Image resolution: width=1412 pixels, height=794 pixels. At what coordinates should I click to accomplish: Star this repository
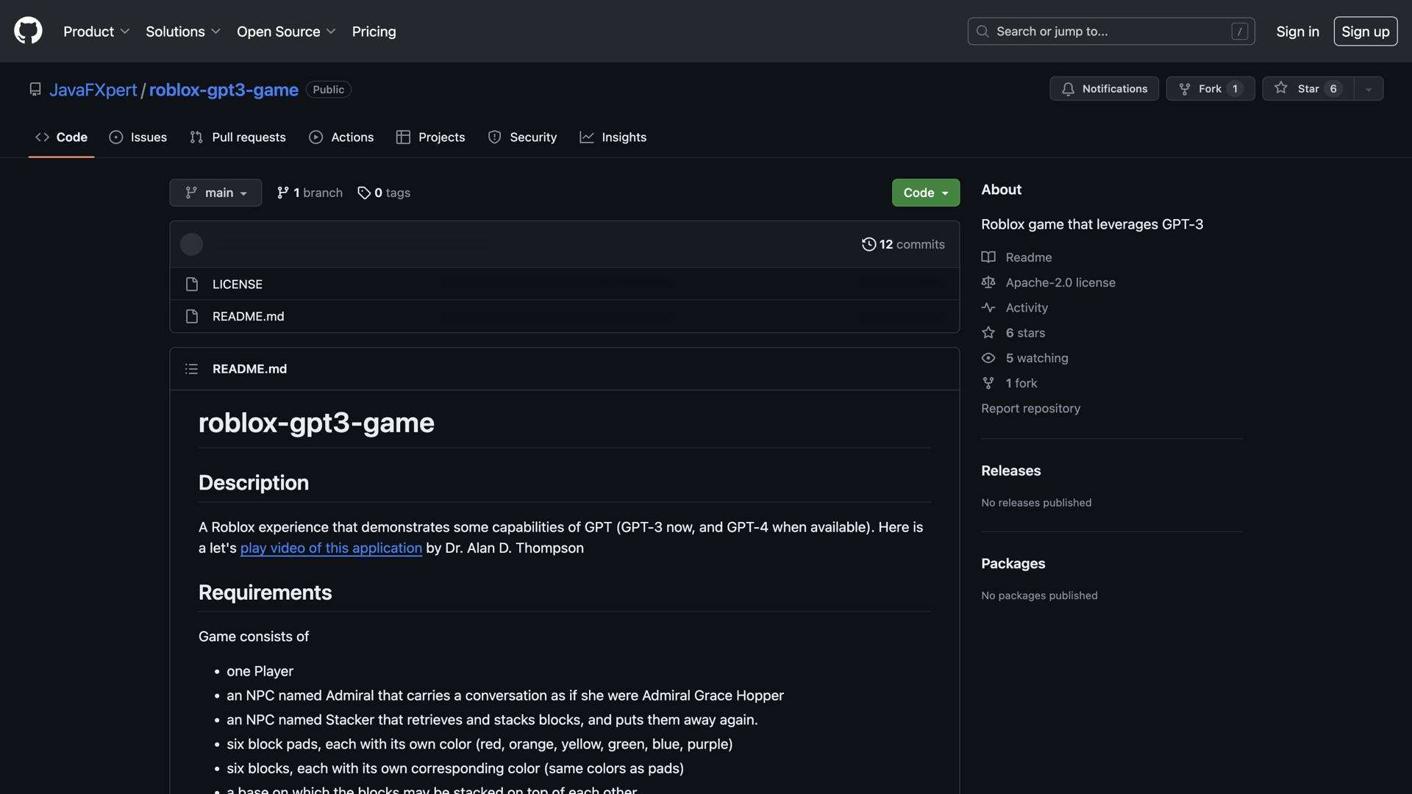[x=1307, y=88]
